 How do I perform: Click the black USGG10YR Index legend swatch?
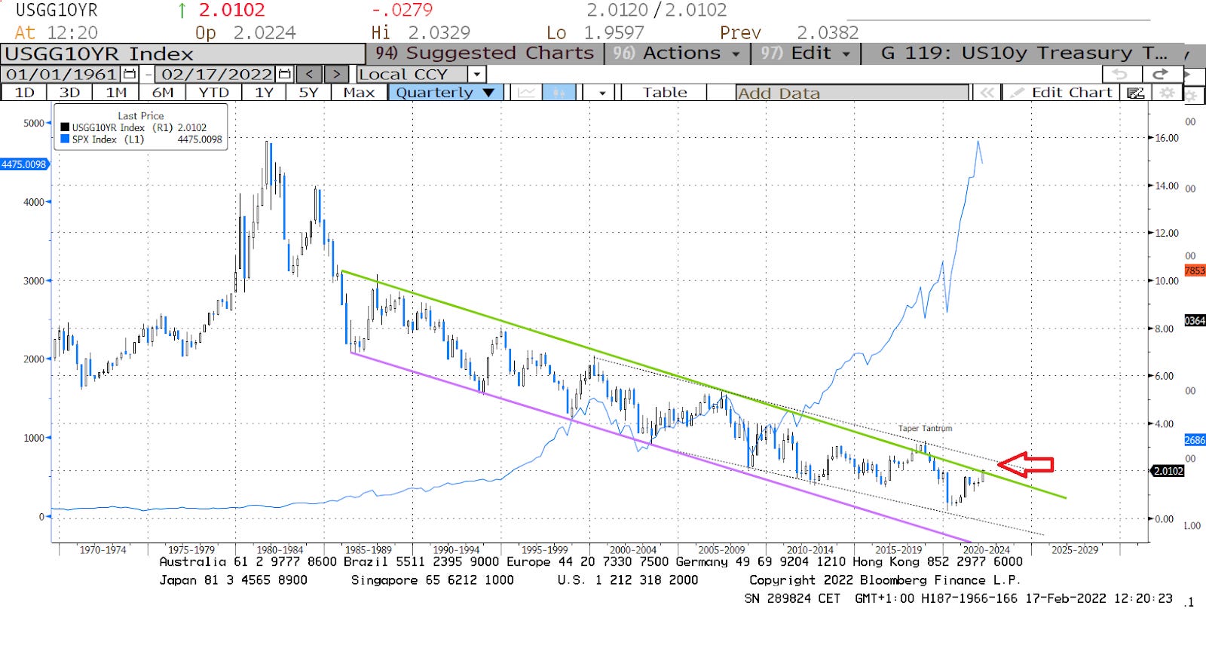pos(65,127)
